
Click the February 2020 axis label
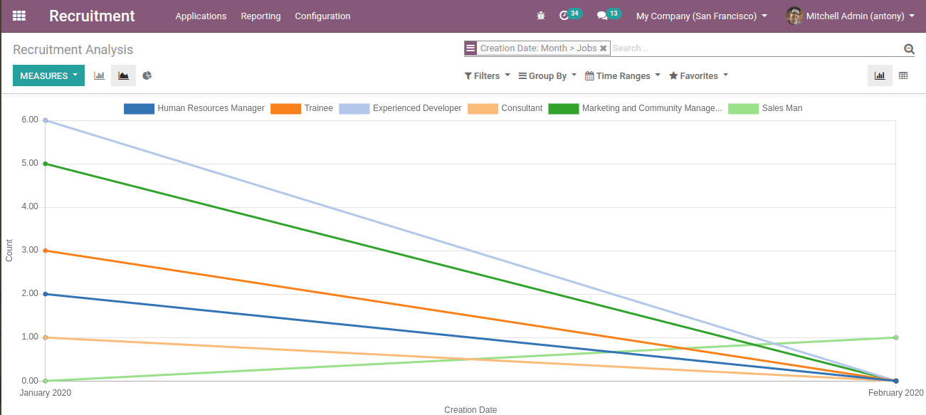[896, 393]
